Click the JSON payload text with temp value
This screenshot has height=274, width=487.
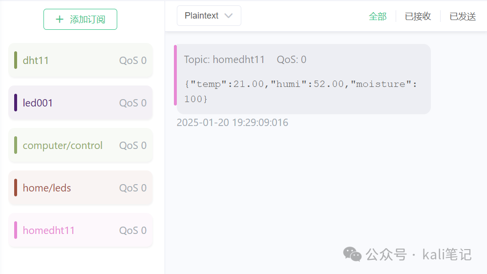tap(300, 91)
